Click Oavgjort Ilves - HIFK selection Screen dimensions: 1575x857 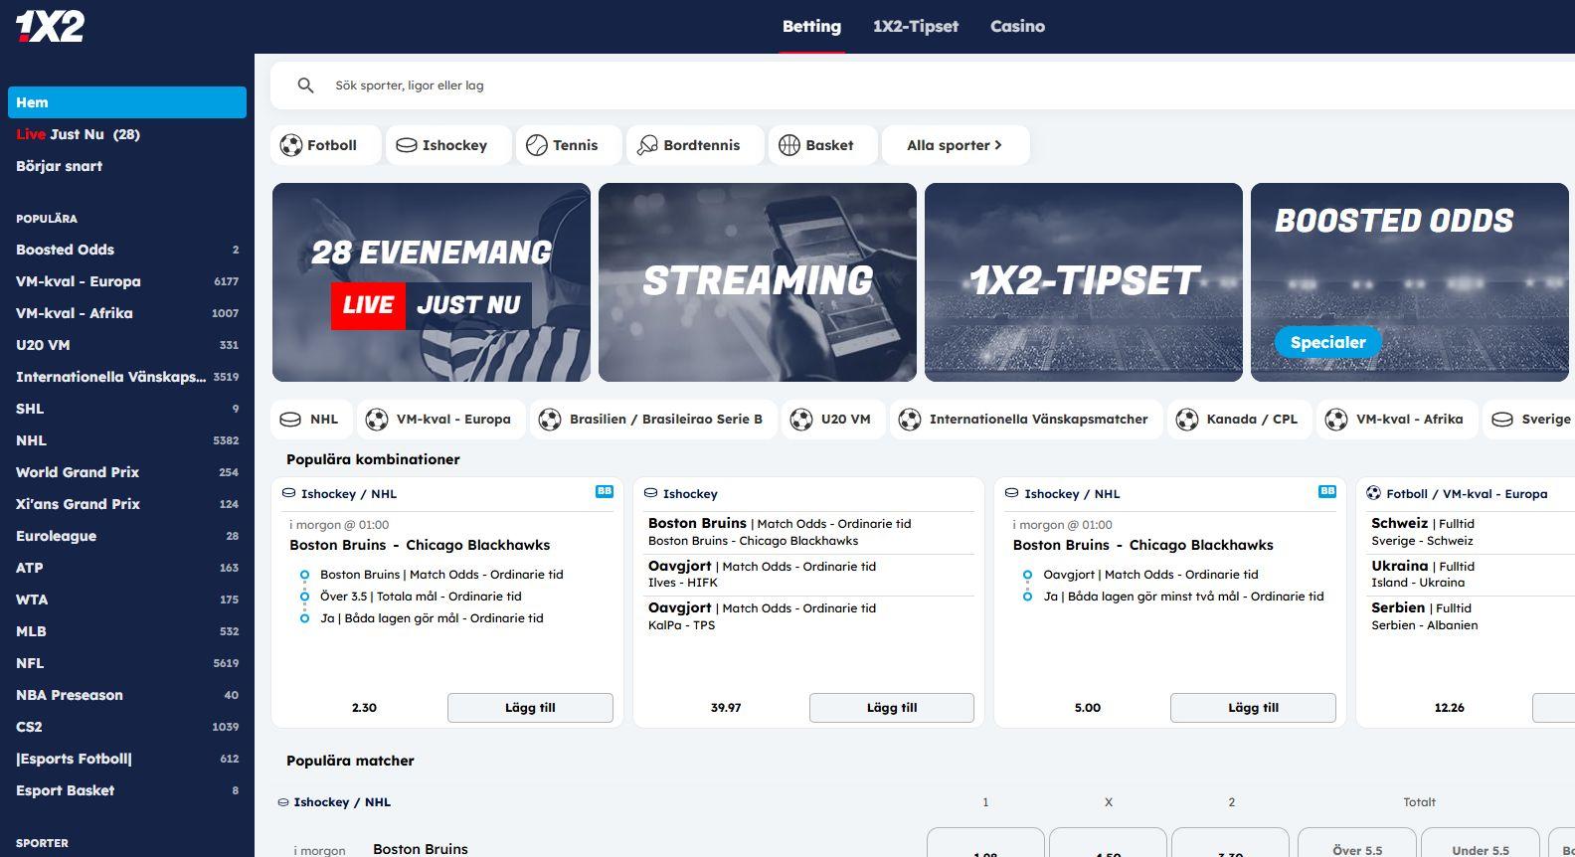[810, 574]
